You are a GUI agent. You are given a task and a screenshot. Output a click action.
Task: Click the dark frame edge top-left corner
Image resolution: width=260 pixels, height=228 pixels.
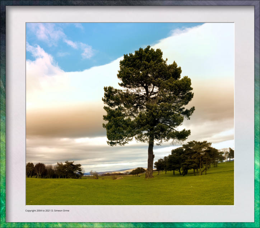[2, 2]
